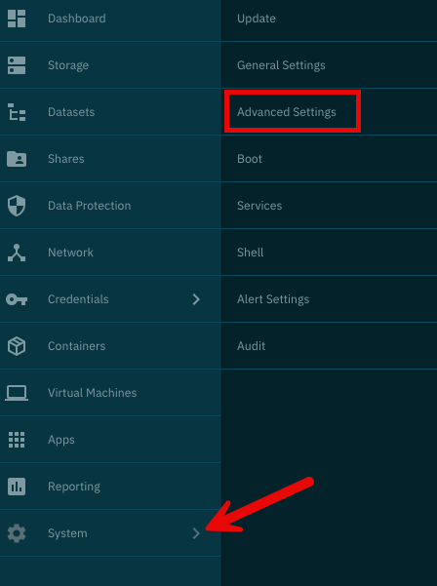Open the Audit page
Screen dimensions: 437x586
pos(251,346)
